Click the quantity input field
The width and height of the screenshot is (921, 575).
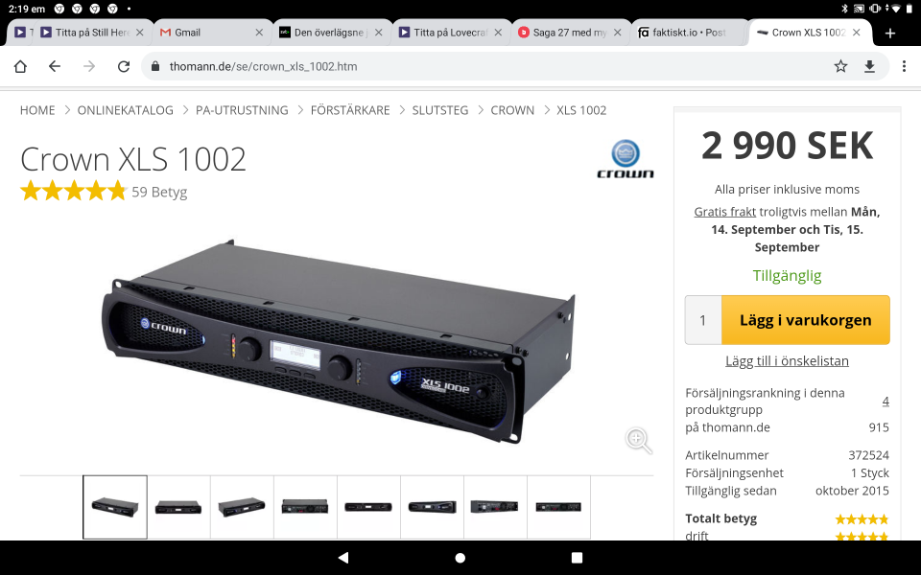point(703,320)
